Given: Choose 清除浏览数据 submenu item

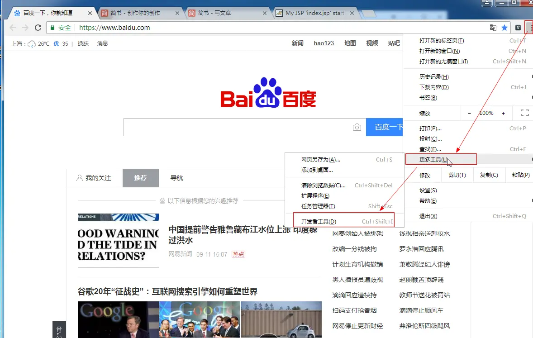Looking at the screenshot, I should tap(344, 186).
